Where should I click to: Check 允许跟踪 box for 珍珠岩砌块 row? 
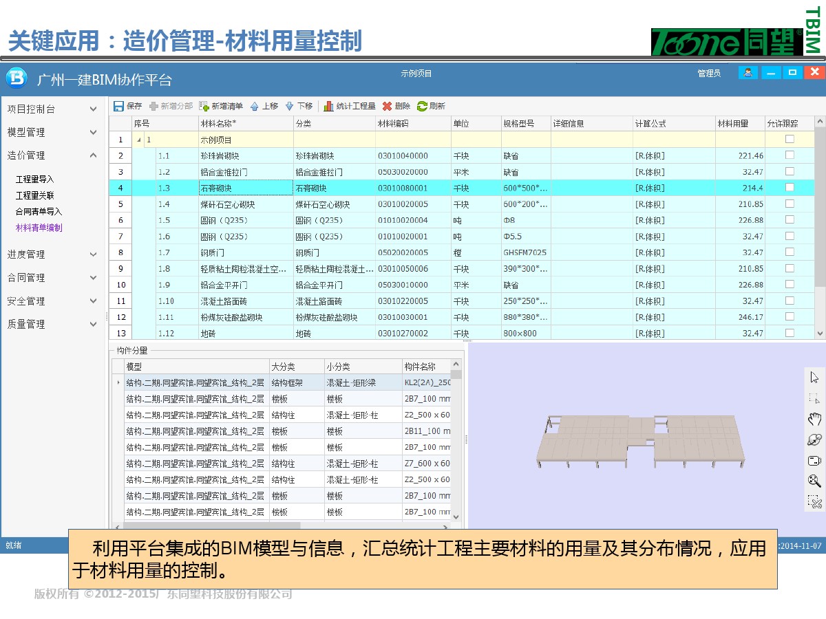click(790, 155)
